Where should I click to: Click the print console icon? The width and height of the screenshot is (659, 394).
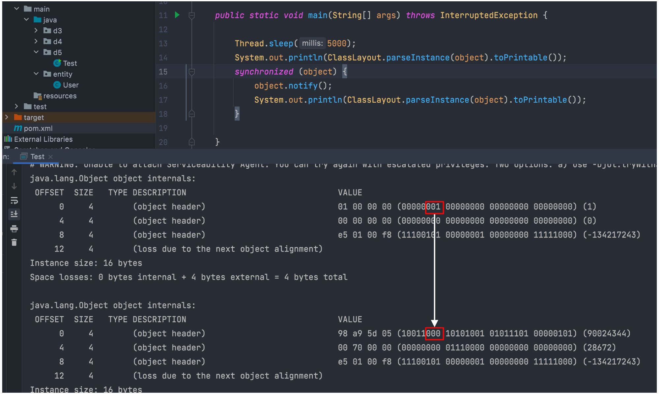pos(14,229)
